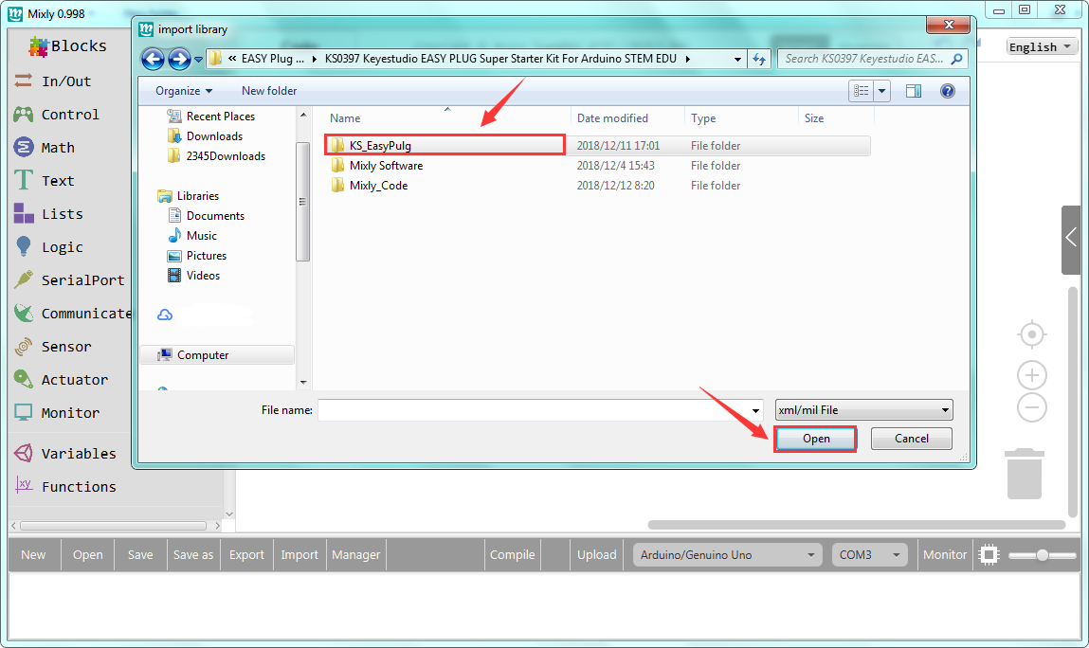Select the Mixly Software folder
1089x648 pixels.
(386, 166)
